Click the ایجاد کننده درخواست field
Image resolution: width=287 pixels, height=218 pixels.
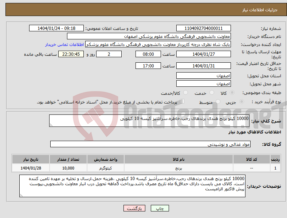coord(158,44)
